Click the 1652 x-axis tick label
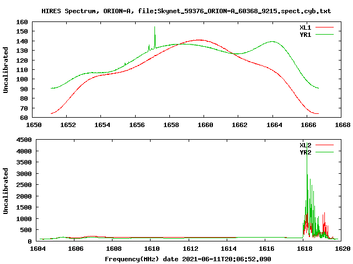The height and width of the screenshot is (264, 353). click(68, 125)
